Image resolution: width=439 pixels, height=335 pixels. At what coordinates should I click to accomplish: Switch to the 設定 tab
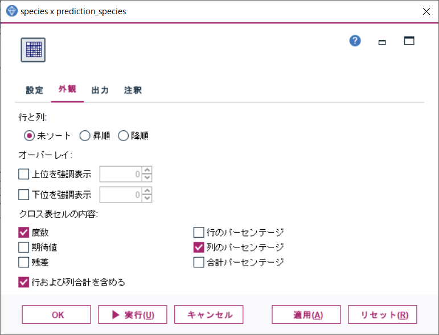point(34,90)
